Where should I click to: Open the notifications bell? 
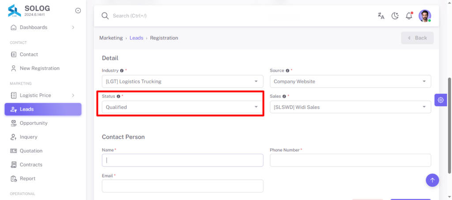[409, 16]
